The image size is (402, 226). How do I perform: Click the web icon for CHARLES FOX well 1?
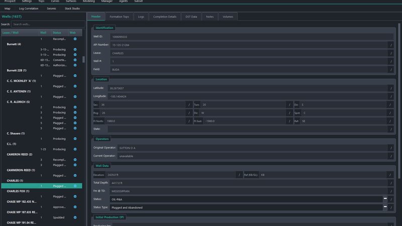(x=75, y=196)
